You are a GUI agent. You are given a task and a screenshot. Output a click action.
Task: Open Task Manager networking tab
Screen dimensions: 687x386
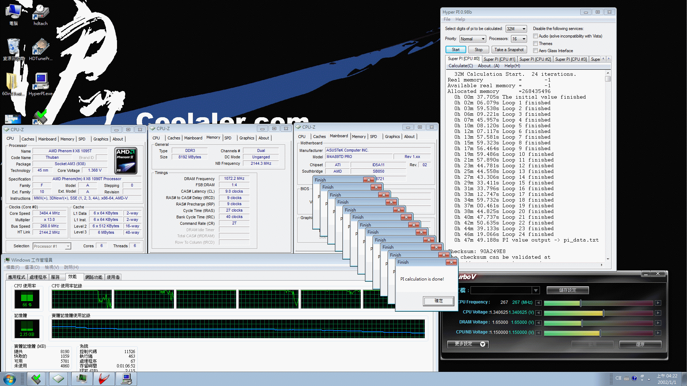[x=94, y=277]
